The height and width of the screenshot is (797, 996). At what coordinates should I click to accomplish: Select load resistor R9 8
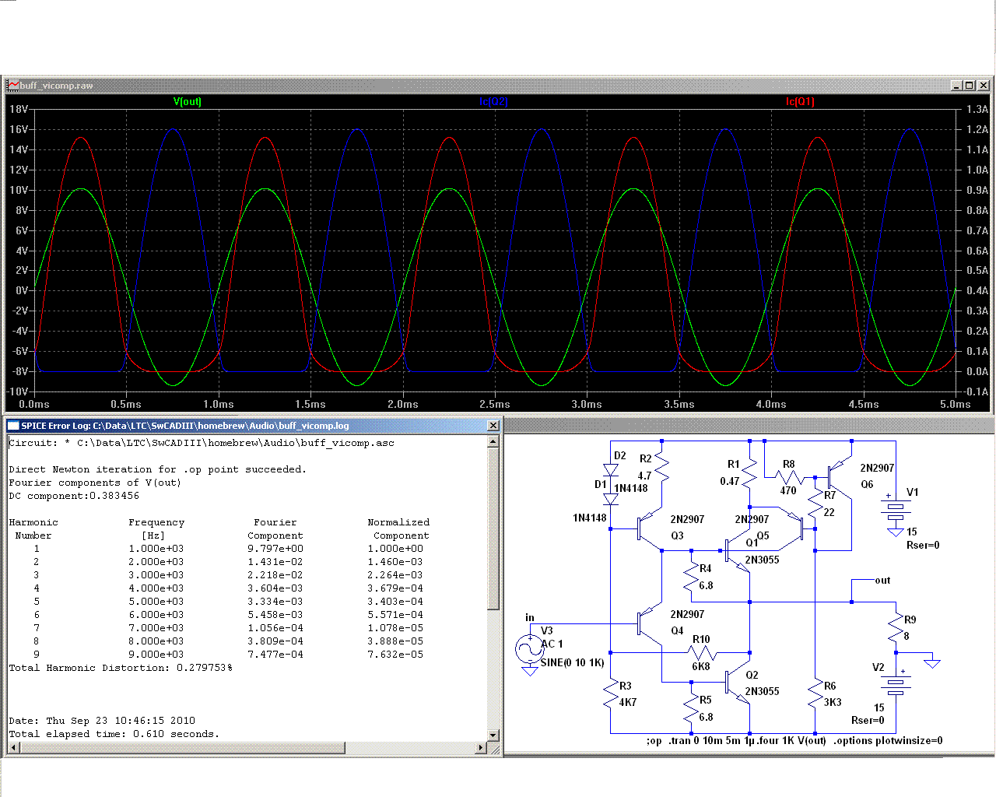coord(896,628)
